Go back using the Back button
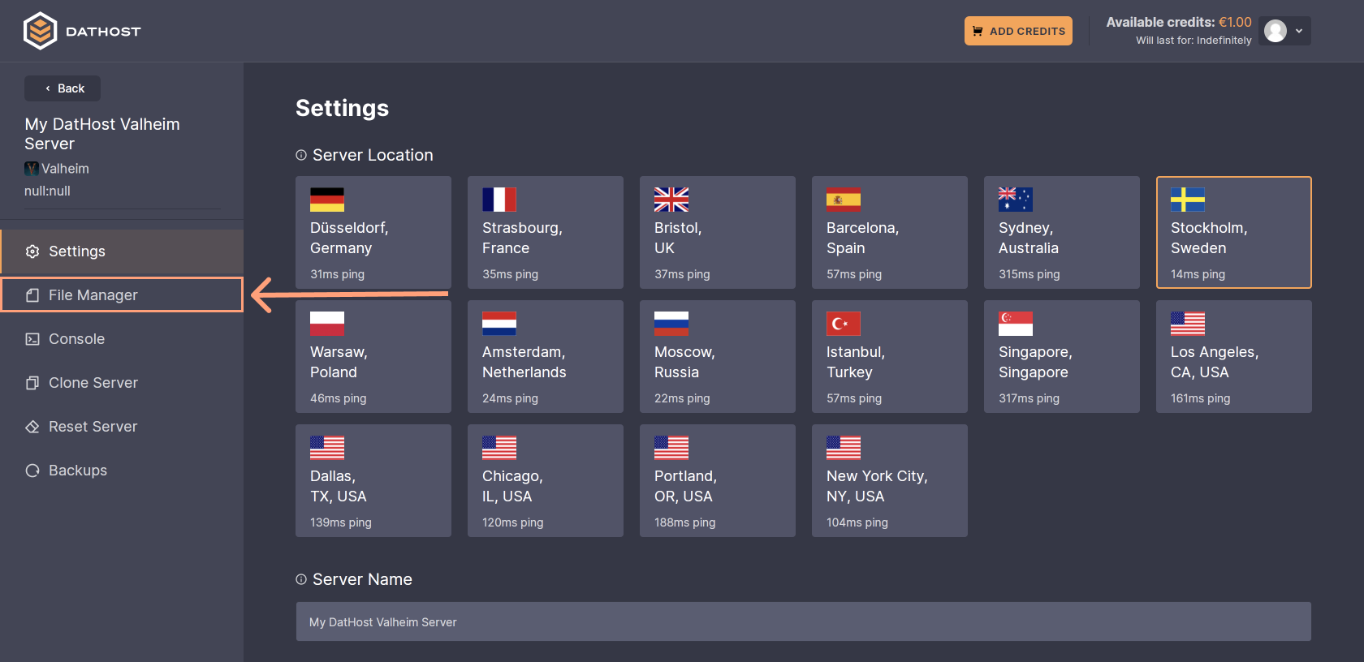The height and width of the screenshot is (662, 1364). (63, 88)
